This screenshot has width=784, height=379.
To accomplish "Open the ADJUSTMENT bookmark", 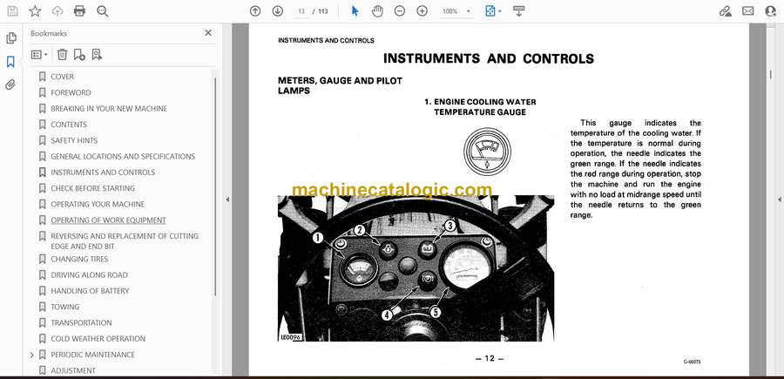I will pos(73,371).
